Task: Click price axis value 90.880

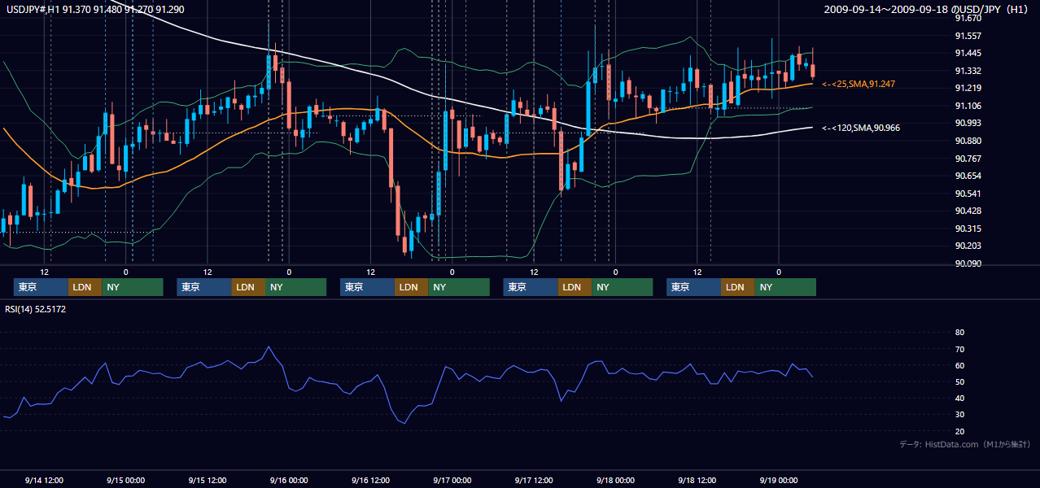Action: tap(967, 141)
